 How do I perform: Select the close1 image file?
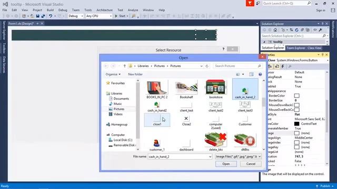[157, 120]
